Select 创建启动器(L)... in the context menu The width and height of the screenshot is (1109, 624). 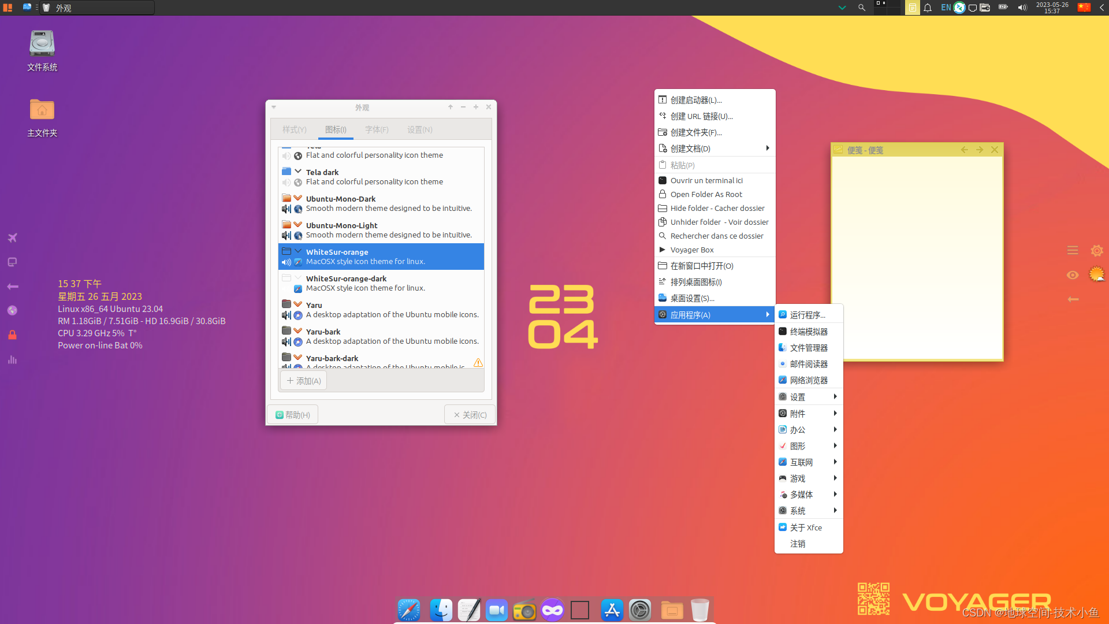715,100
